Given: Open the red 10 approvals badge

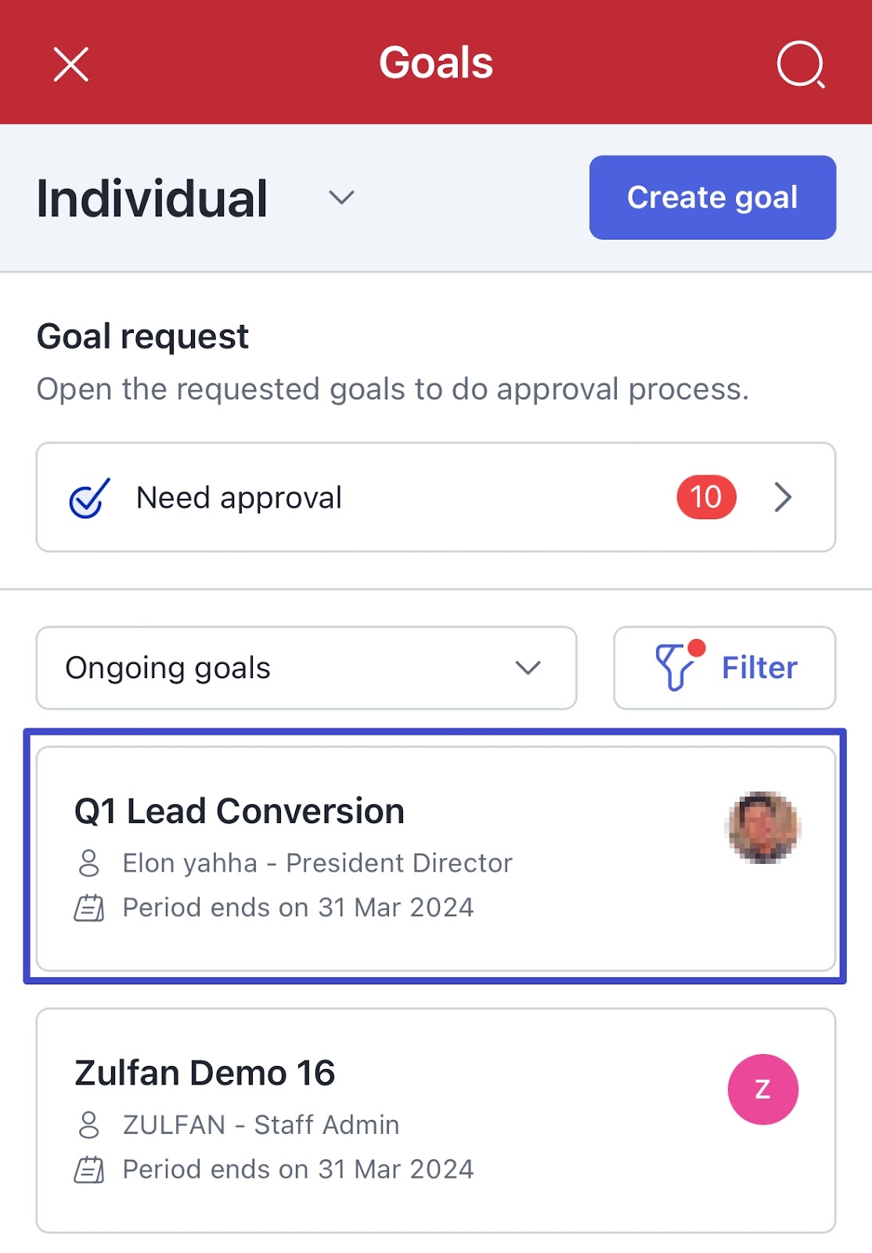Looking at the screenshot, I should (x=706, y=497).
